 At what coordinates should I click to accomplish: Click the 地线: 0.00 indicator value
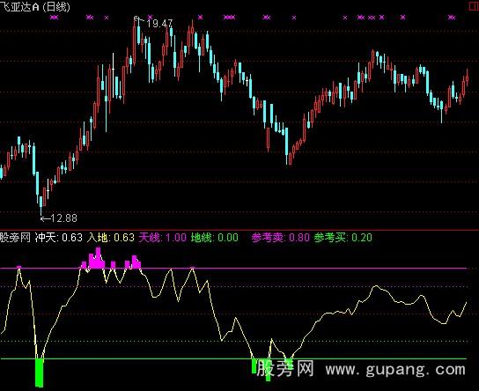[215, 238]
